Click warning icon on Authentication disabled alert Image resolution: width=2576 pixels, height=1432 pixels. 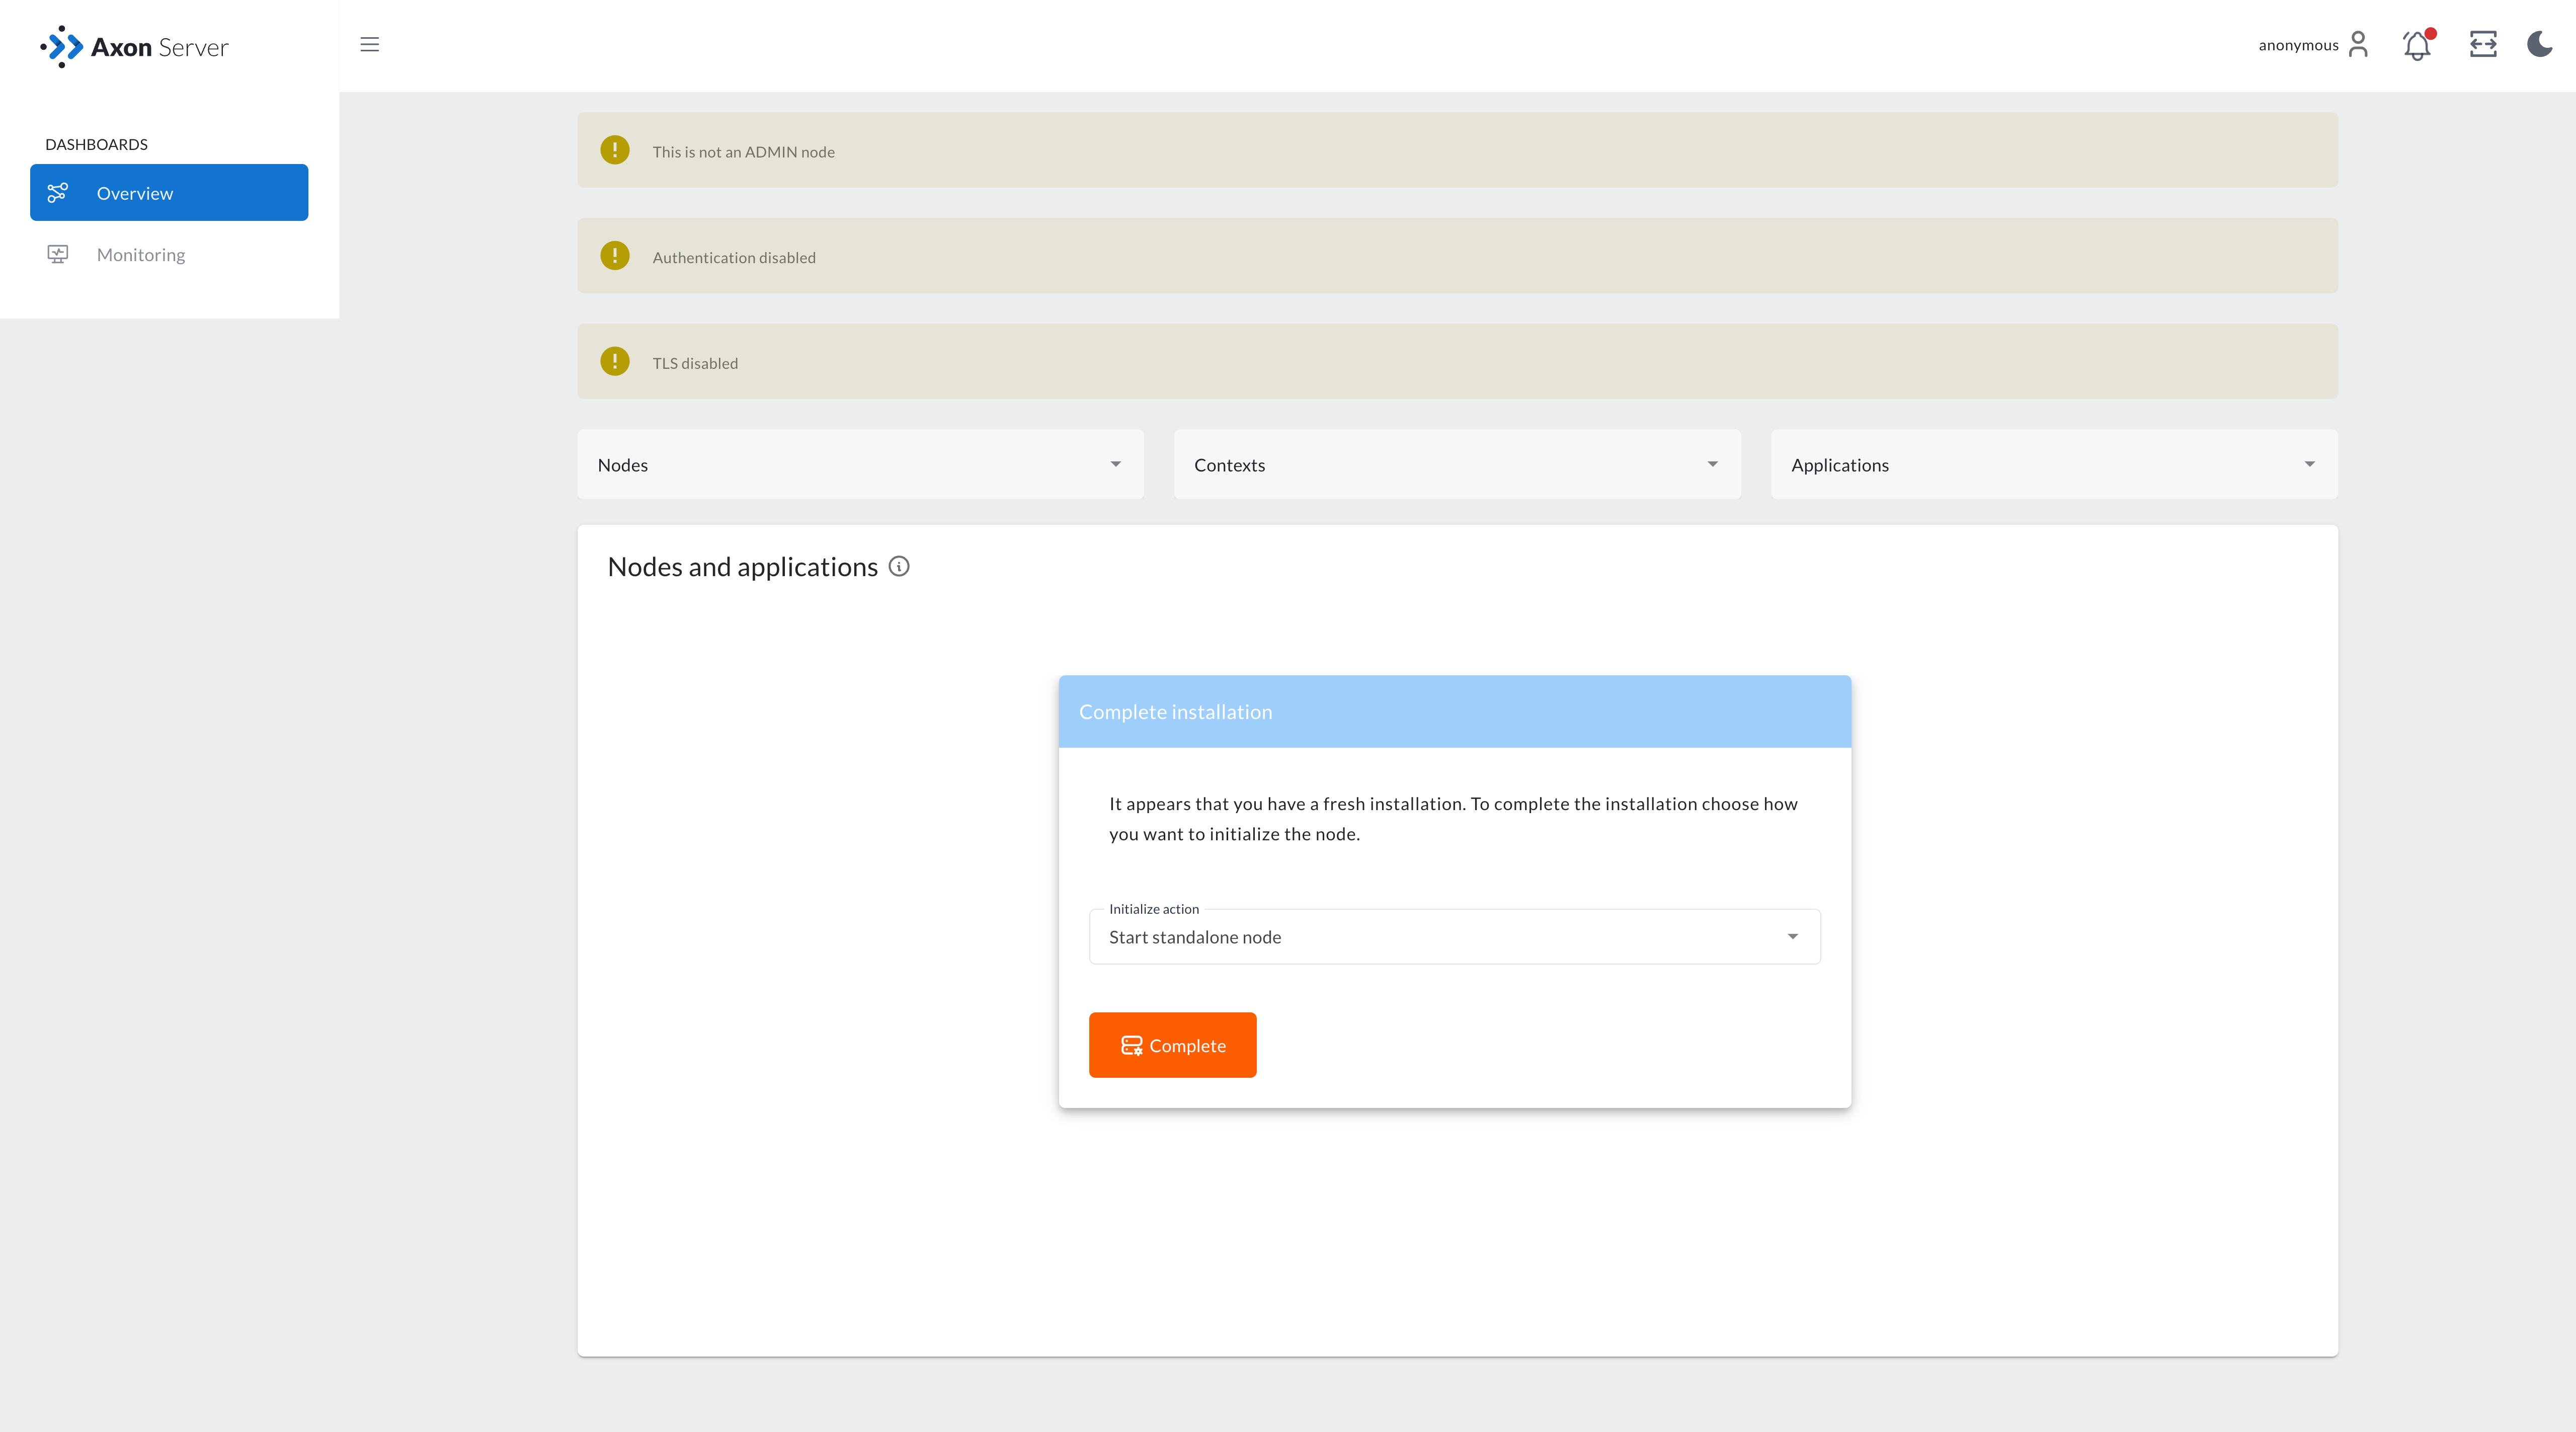615,256
